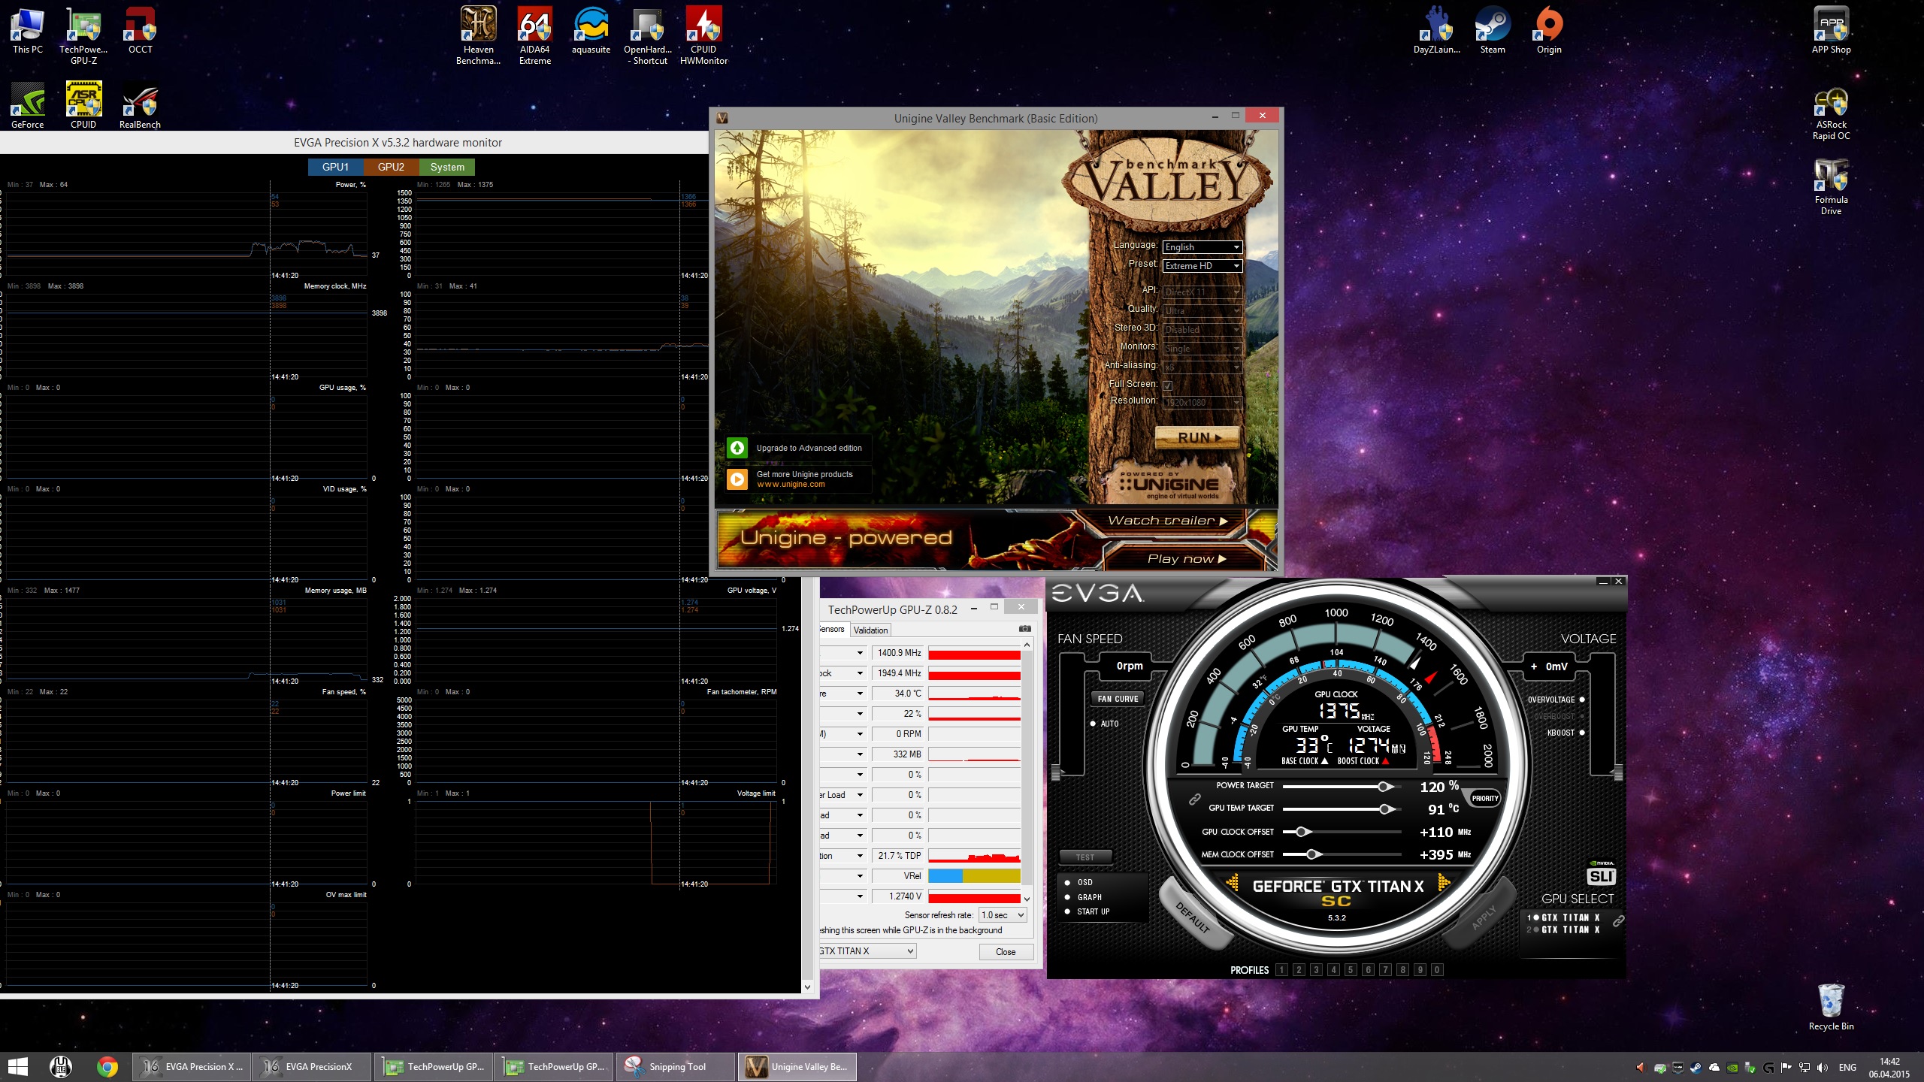
Task: Open Origin desktop shortcut
Action: (x=1549, y=30)
